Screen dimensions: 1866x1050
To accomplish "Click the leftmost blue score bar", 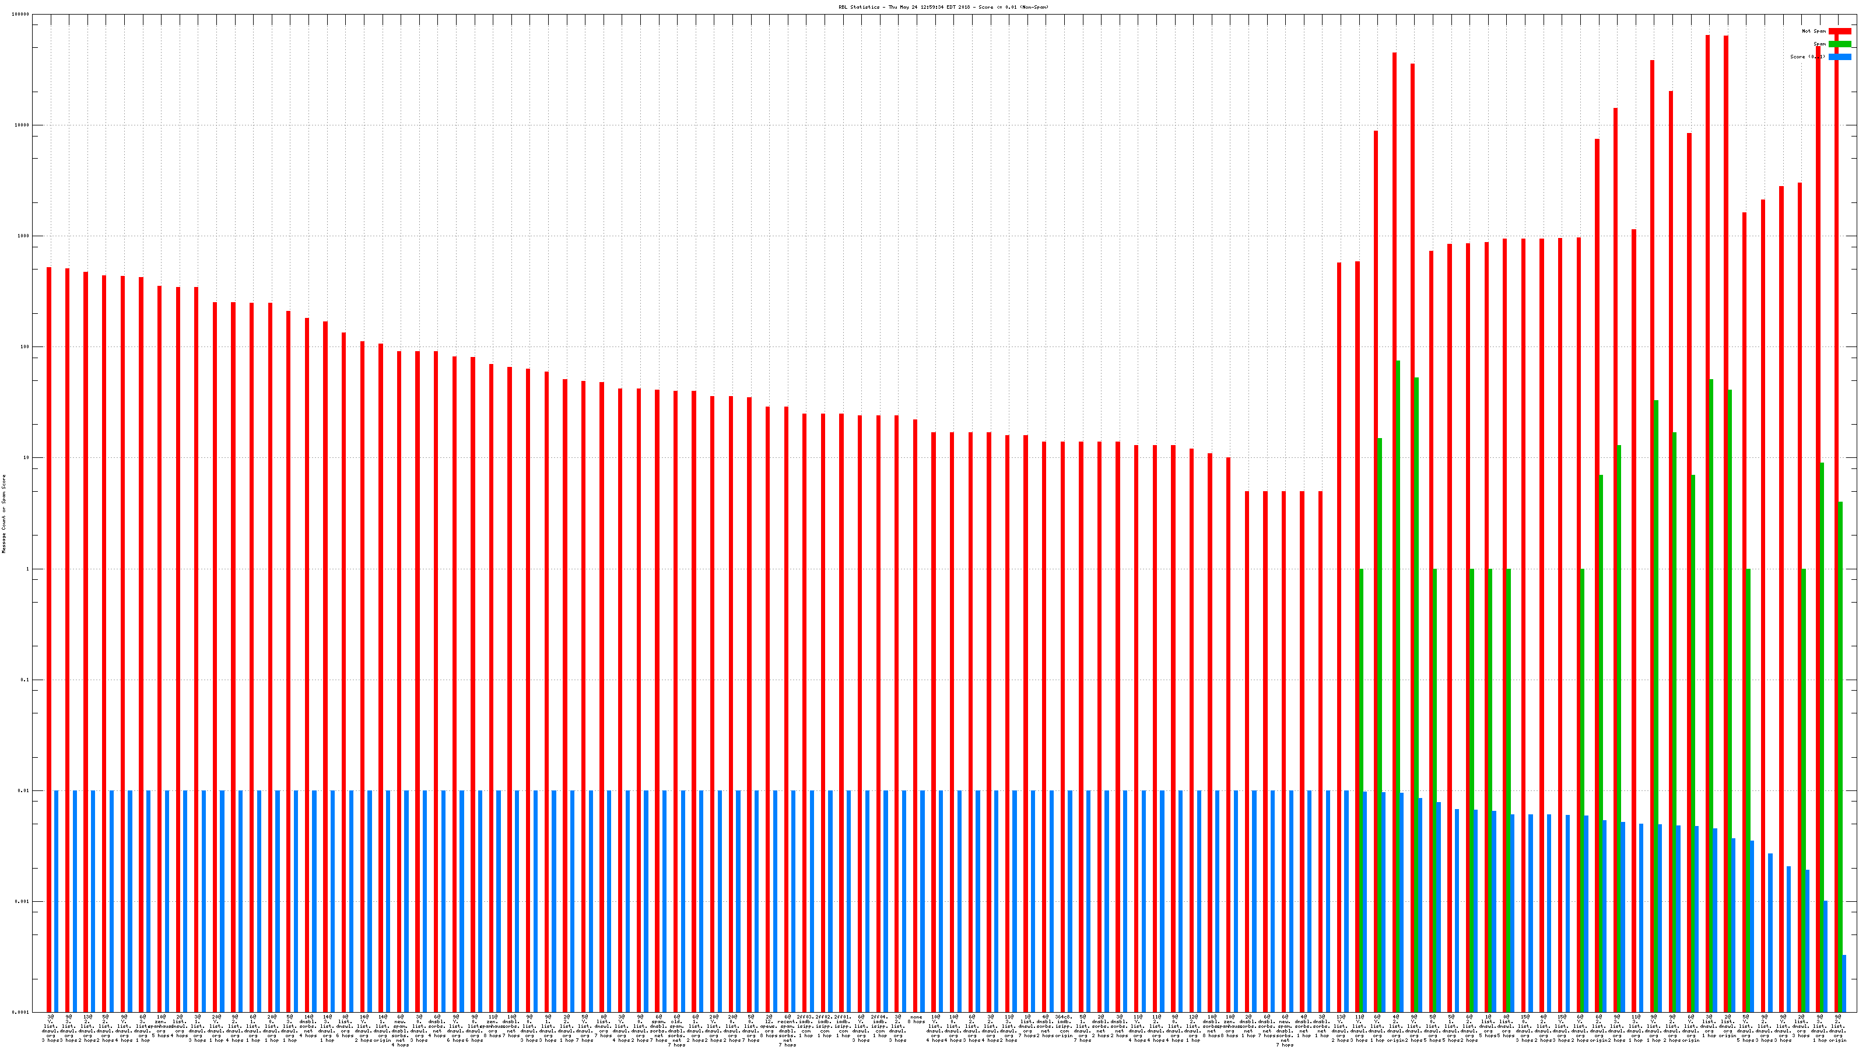I will pyautogui.click(x=57, y=901).
